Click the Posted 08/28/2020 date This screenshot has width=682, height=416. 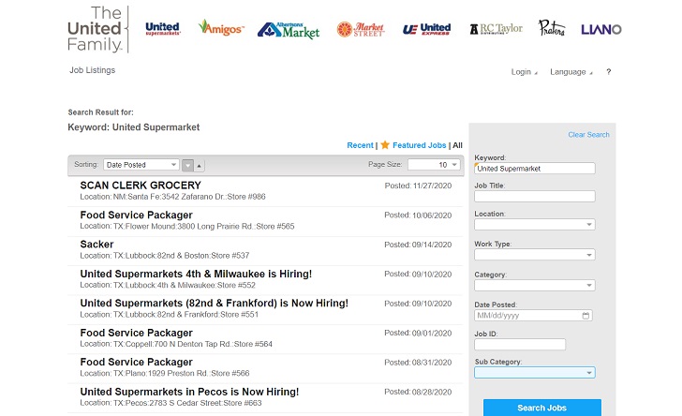click(418, 392)
